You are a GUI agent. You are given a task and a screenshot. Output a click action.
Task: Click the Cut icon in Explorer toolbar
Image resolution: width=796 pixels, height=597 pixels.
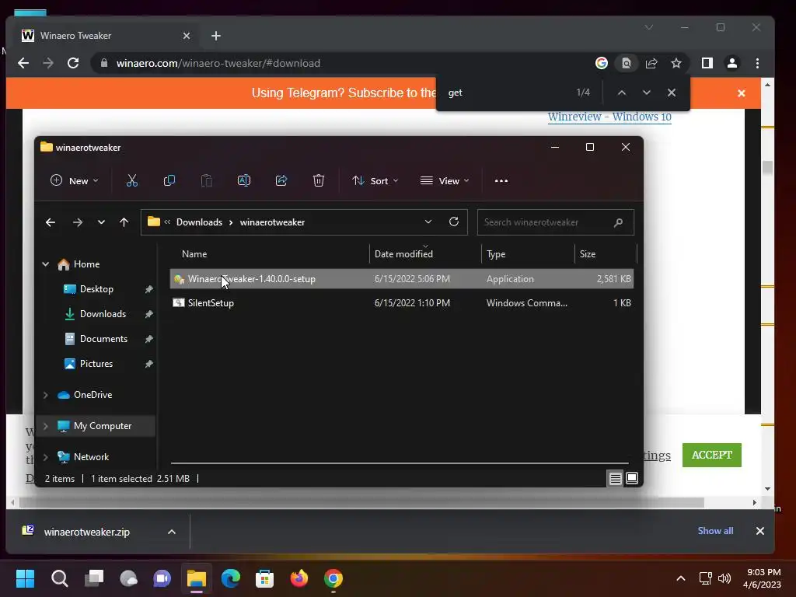132,180
